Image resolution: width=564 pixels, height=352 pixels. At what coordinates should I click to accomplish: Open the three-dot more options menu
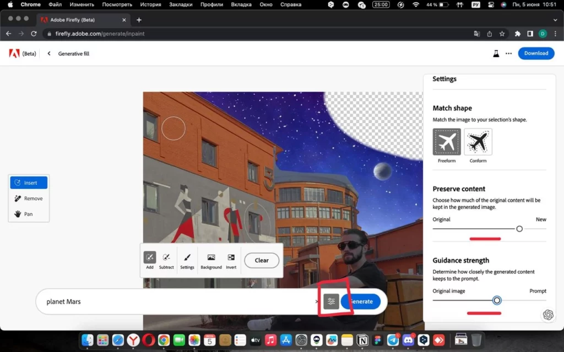[x=508, y=53]
